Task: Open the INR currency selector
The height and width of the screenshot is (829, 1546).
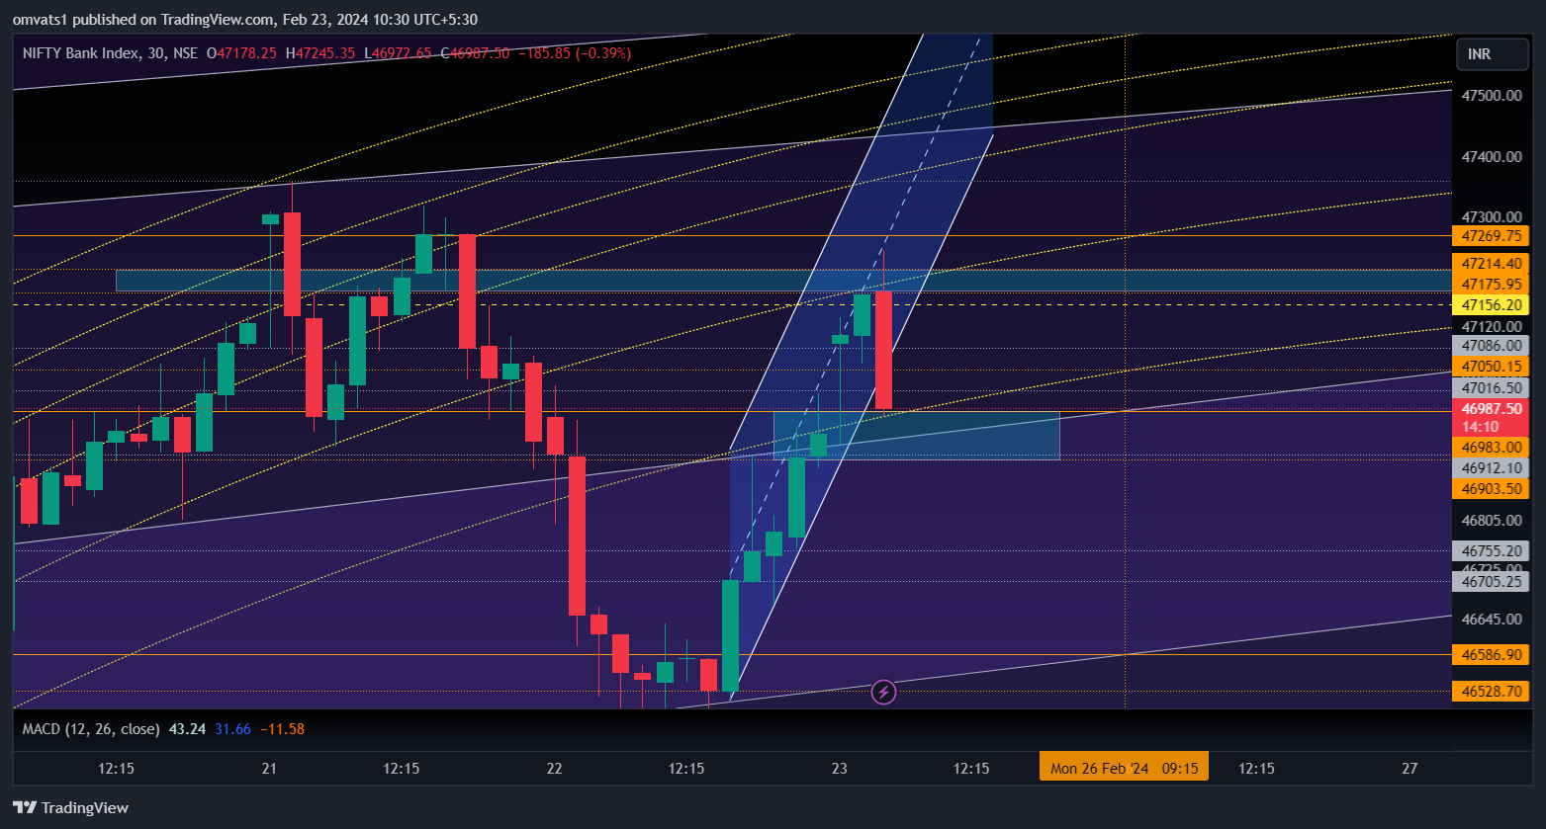Action: (1492, 54)
